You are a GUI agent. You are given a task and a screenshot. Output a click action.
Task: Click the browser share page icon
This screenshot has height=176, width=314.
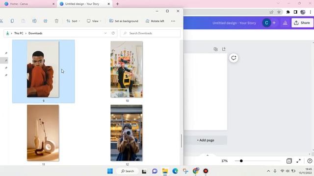click(271, 12)
